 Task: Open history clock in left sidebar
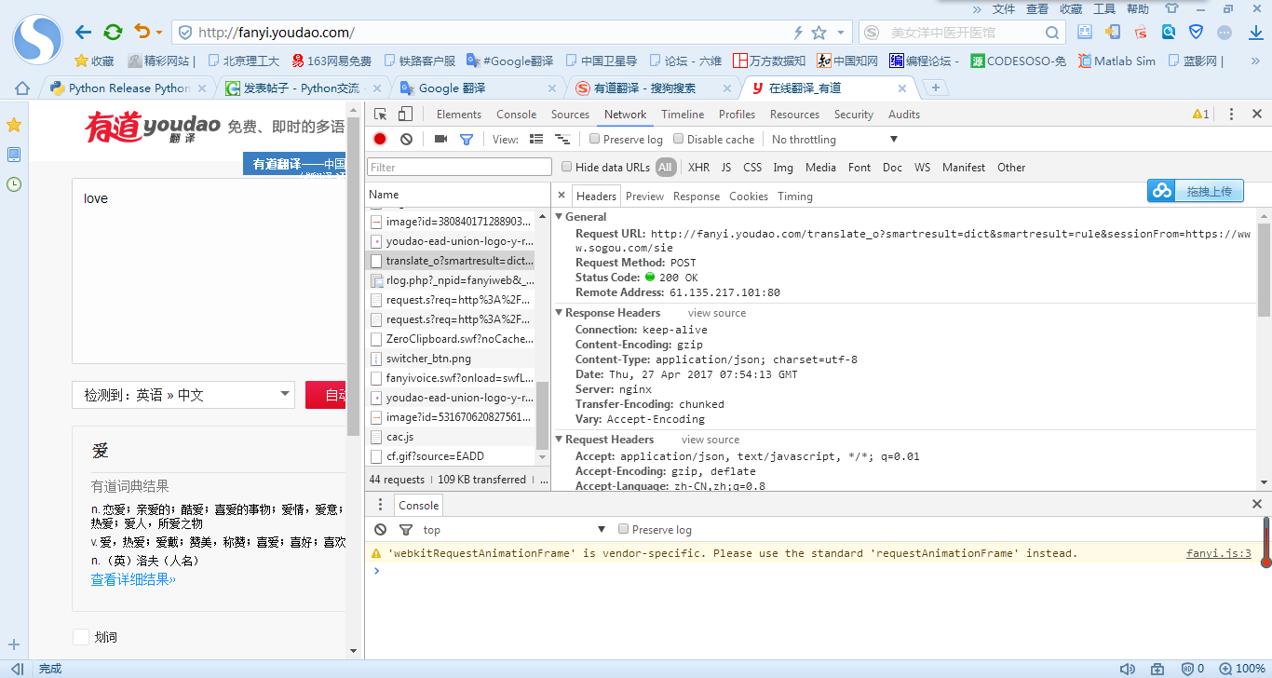tap(14, 184)
